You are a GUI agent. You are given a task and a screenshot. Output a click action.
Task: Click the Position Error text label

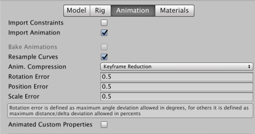click(x=28, y=87)
